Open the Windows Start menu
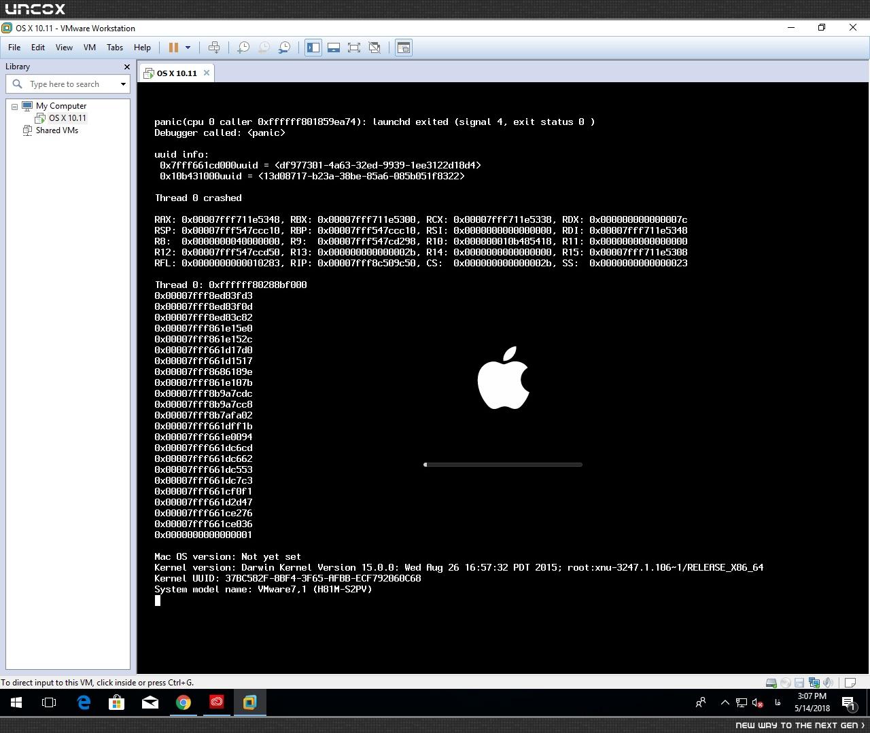870x733 pixels. 16,702
